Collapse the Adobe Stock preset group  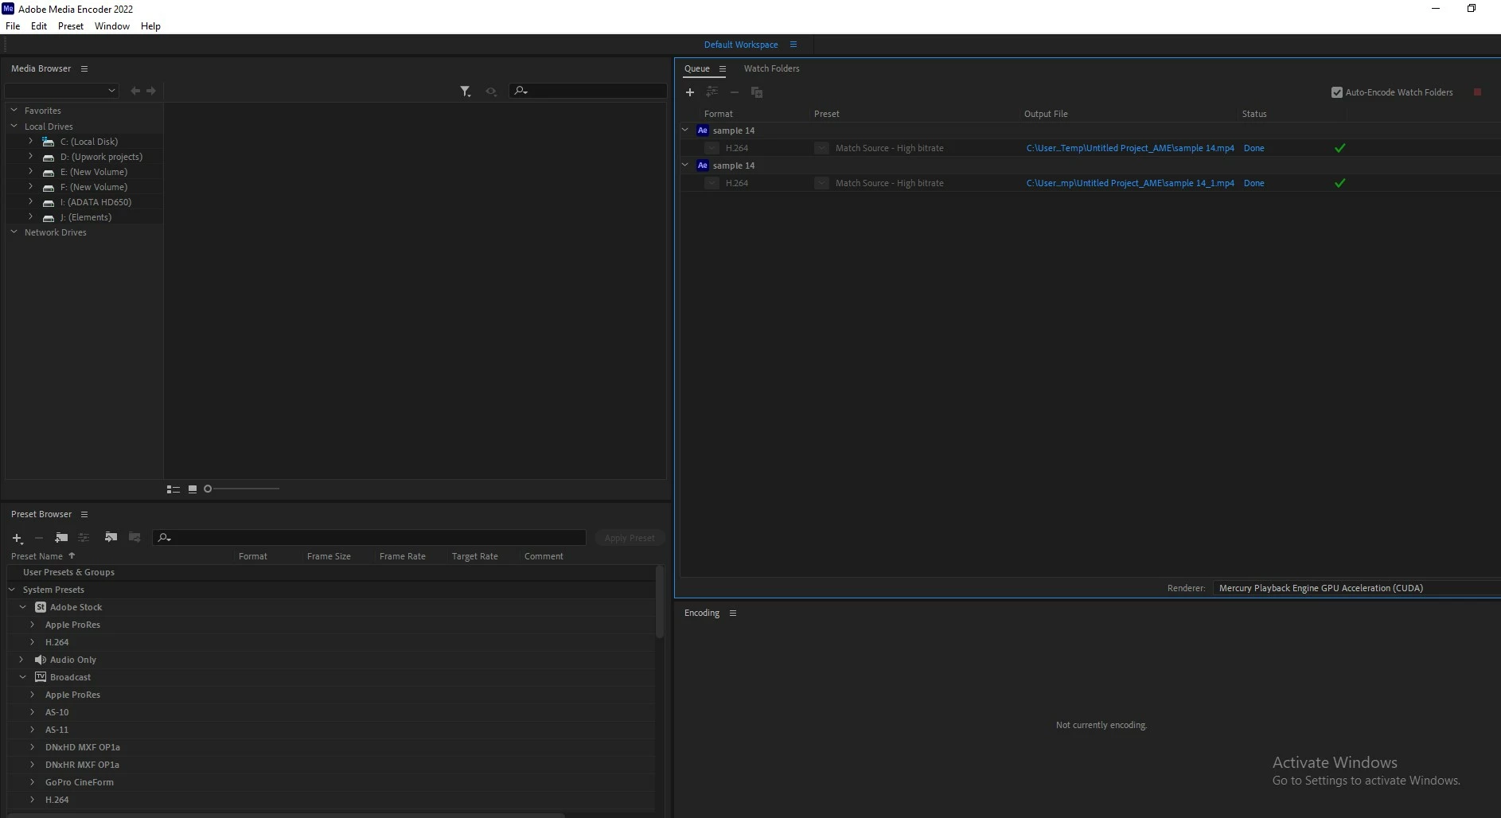click(23, 607)
